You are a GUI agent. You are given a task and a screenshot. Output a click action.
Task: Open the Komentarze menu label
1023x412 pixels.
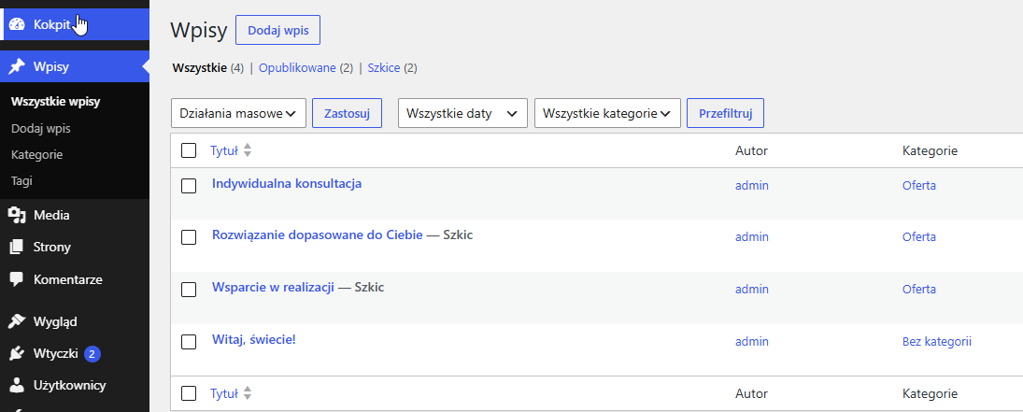(68, 279)
